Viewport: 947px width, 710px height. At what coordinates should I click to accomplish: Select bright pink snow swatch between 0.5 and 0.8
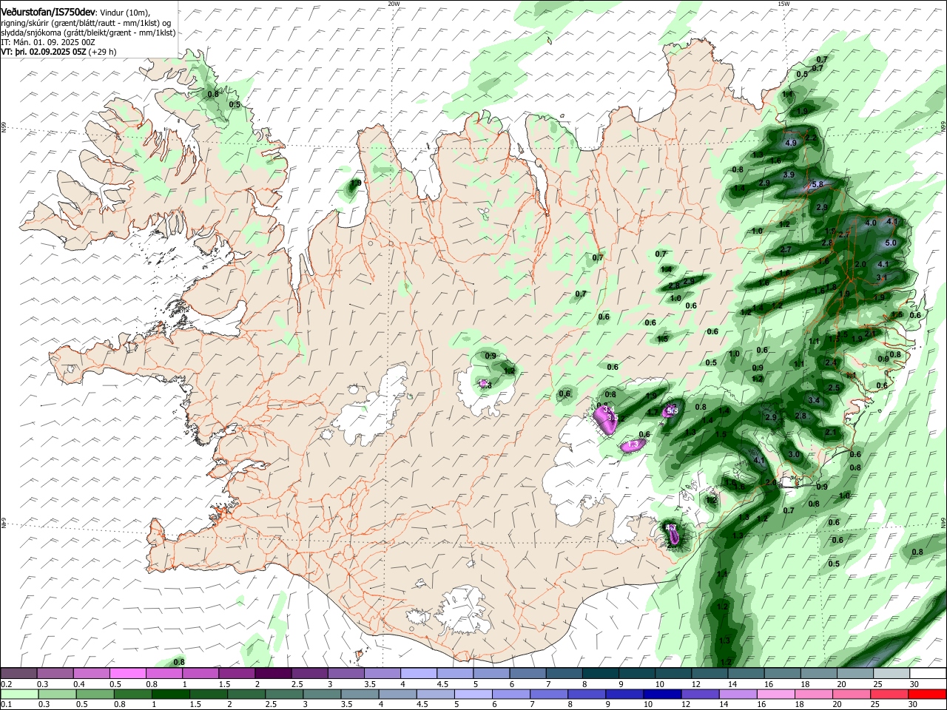[127, 673]
